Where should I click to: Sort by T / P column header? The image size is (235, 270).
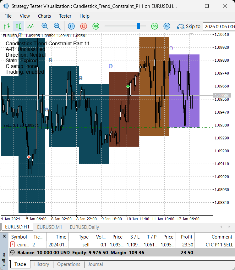150,237
